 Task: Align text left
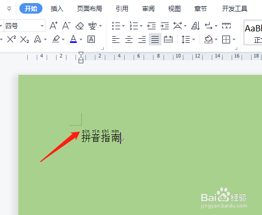116,39
